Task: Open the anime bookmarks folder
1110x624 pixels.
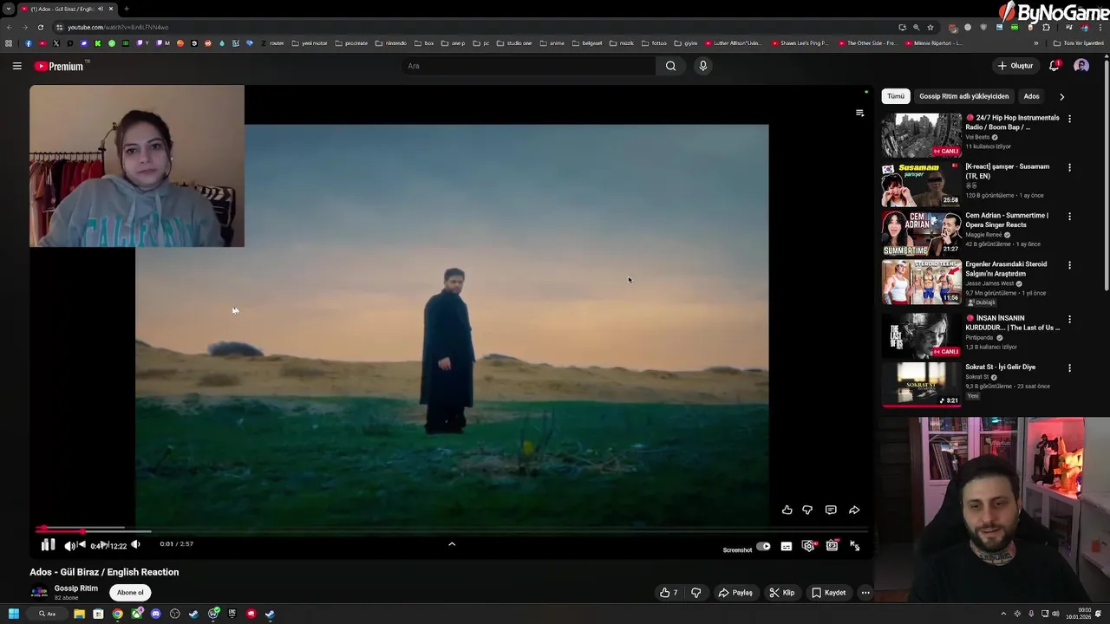Action: tap(552, 43)
